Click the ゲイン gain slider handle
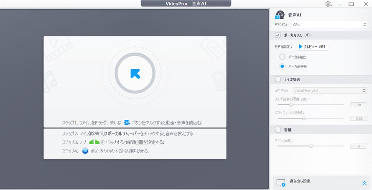The height and width of the screenshot is (190, 372). [311, 146]
